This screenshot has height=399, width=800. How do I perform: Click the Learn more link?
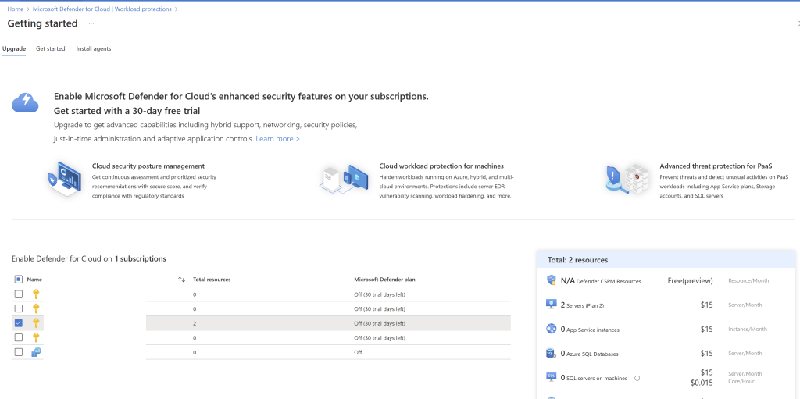pyautogui.click(x=277, y=139)
